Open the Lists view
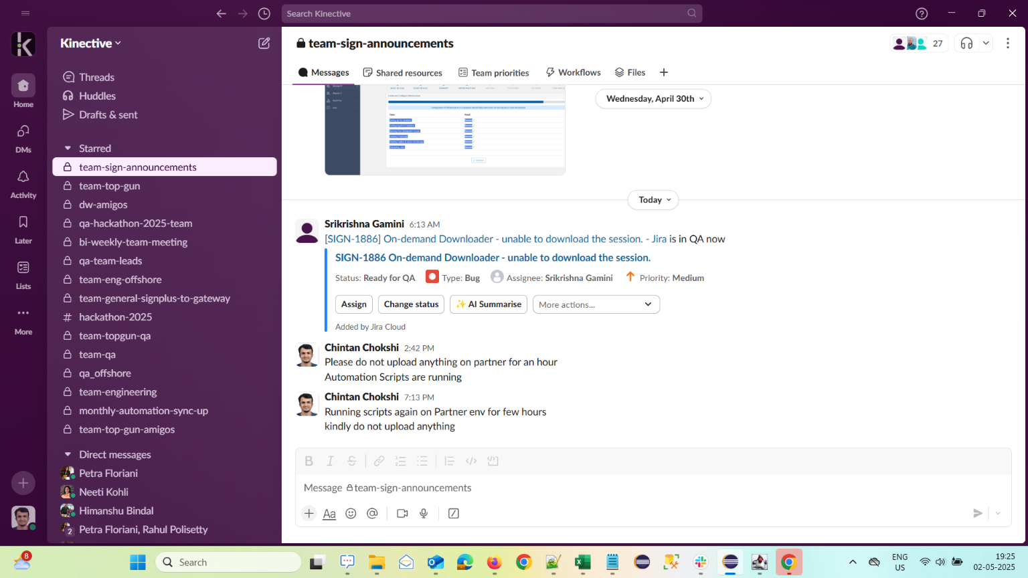Image resolution: width=1028 pixels, height=578 pixels. coord(23,274)
